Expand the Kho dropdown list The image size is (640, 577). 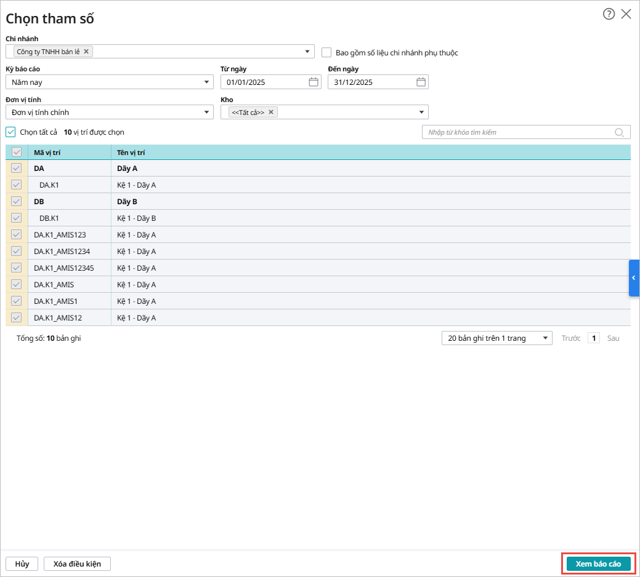[422, 112]
